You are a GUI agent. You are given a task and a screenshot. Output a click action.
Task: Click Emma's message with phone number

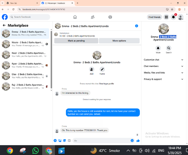click(85, 131)
